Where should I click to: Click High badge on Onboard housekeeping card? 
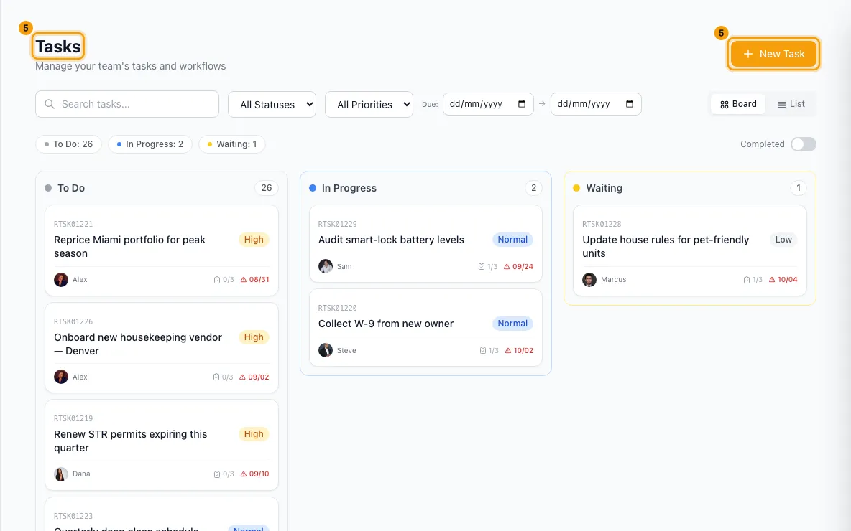[254, 337]
